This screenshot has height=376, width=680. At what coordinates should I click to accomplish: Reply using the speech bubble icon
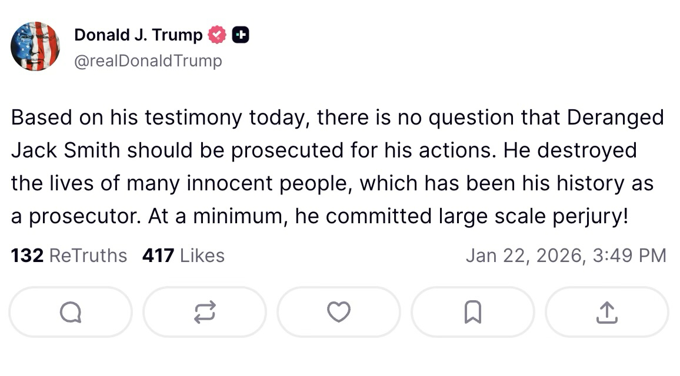tap(71, 312)
